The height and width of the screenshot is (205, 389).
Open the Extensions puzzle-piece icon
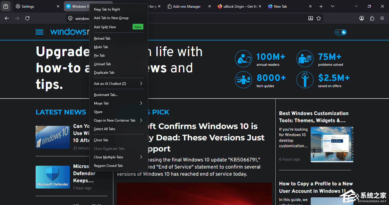[372, 18]
